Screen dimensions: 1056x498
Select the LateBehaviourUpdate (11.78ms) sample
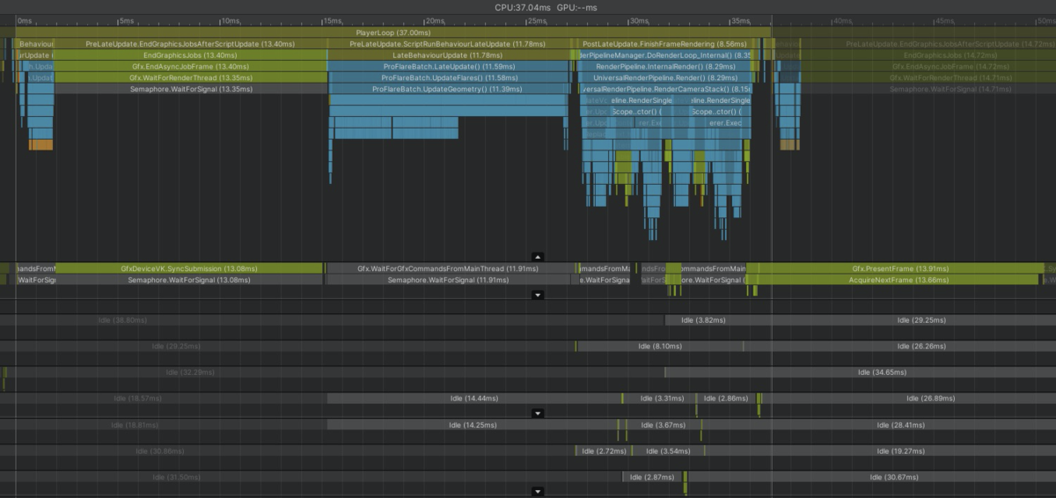click(x=449, y=55)
